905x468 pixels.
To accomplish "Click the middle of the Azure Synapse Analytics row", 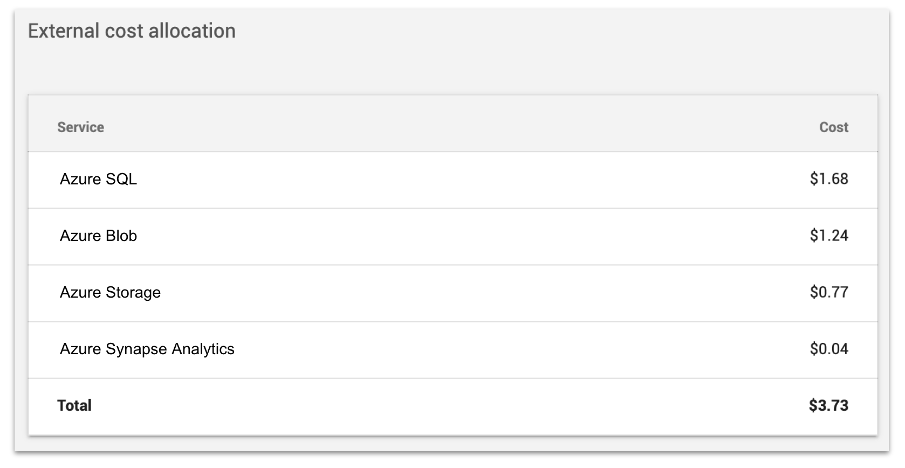I will (453, 350).
